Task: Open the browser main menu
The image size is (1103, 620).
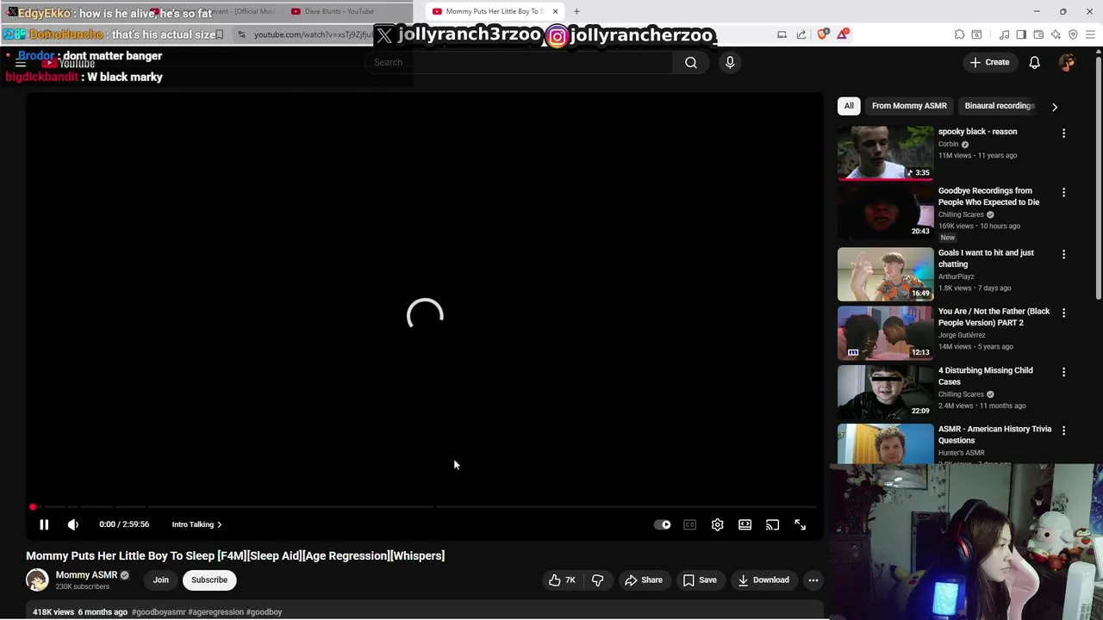Action: (1091, 34)
